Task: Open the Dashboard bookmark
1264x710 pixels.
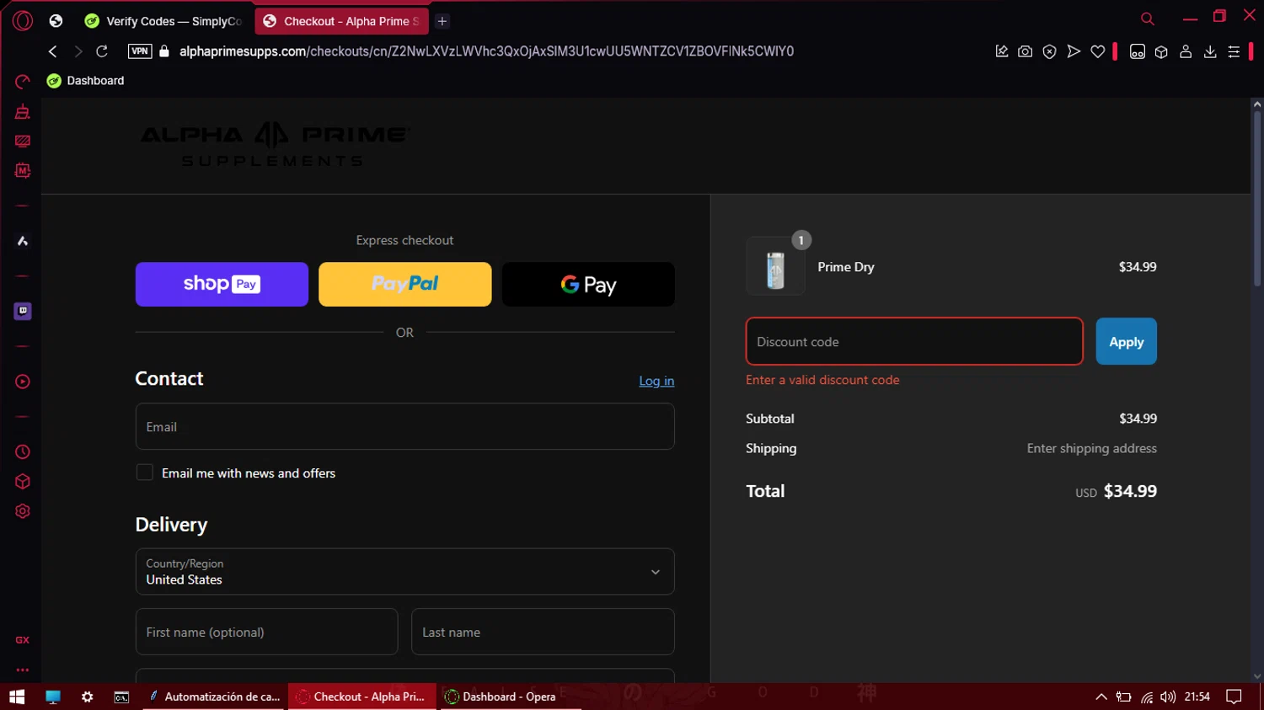Action: coord(85,81)
